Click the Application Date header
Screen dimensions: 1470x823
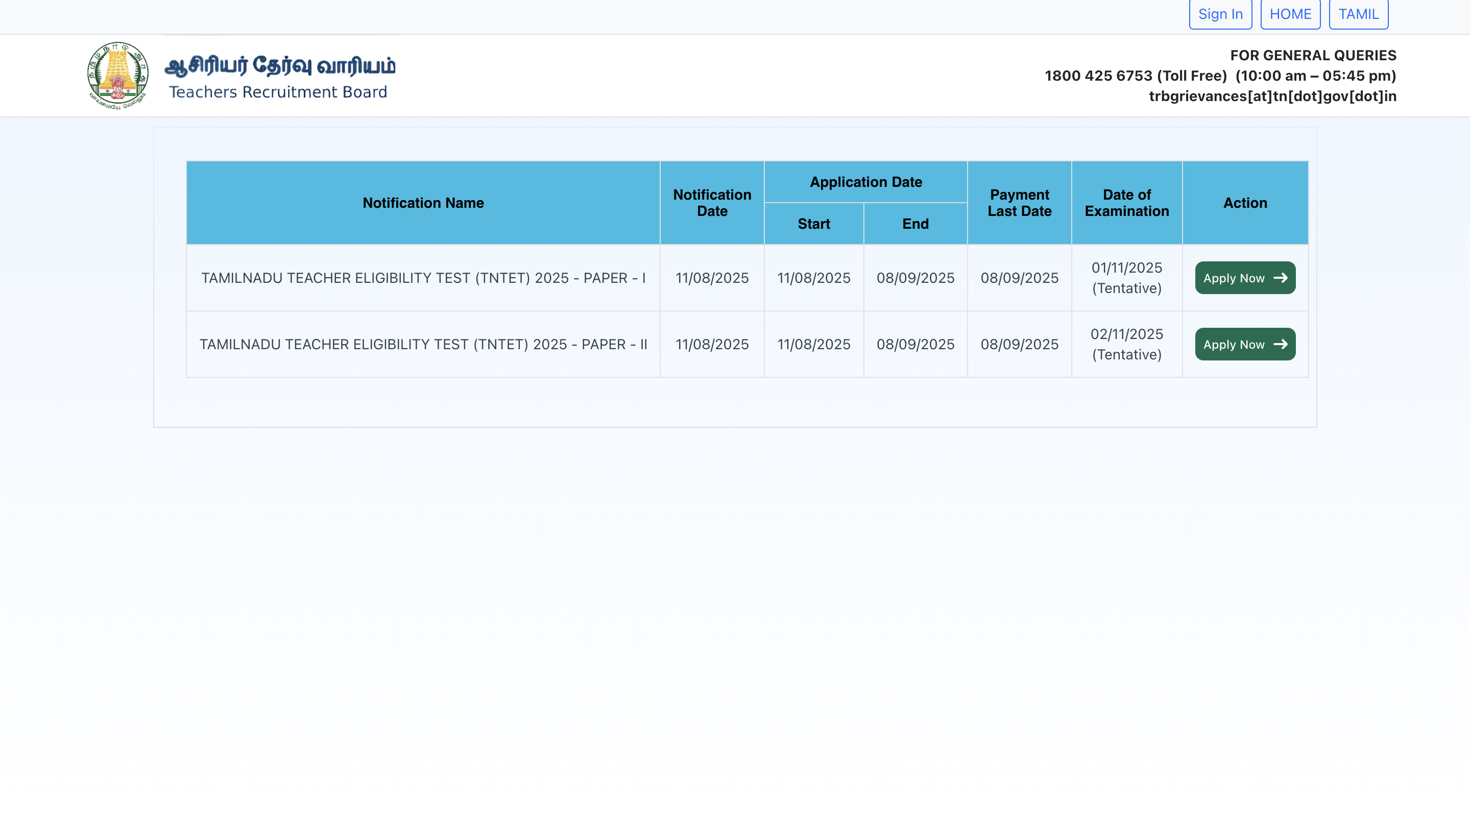pos(865,182)
